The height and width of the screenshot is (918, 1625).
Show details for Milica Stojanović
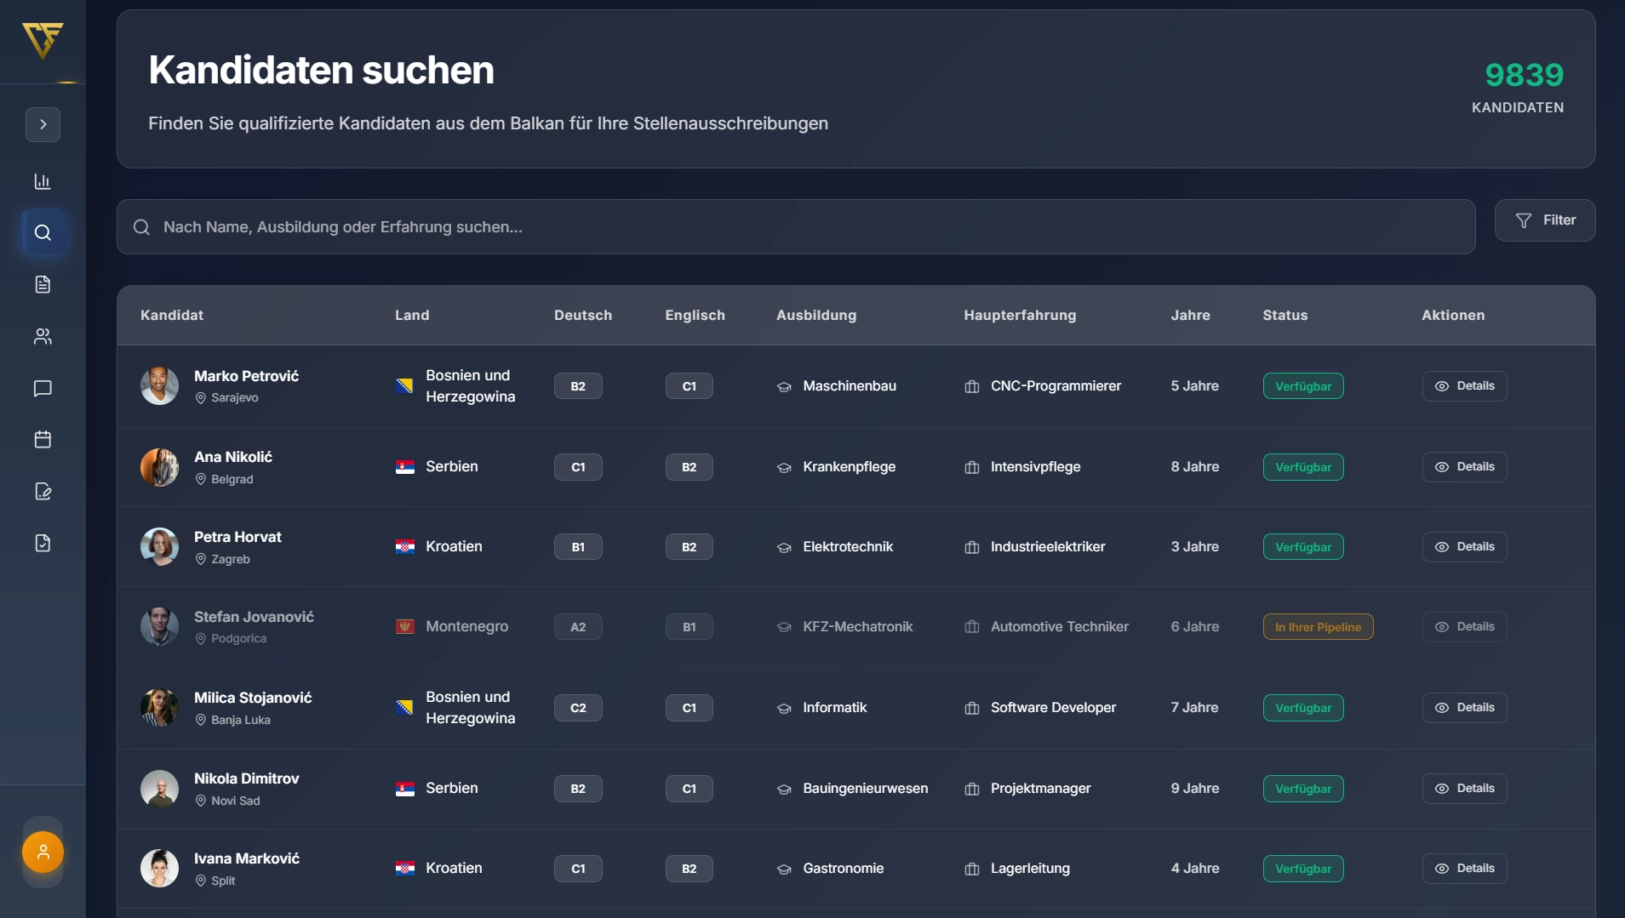[x=1464, y=708]
